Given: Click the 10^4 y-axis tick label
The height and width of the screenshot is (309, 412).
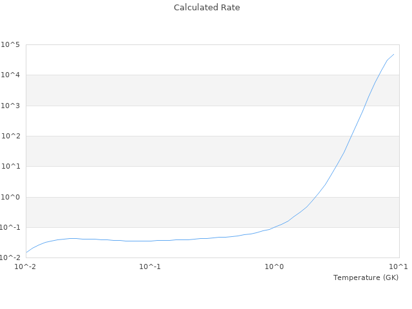Looking at the screenshot, I should pyautogui.click(x=11, y=75).
